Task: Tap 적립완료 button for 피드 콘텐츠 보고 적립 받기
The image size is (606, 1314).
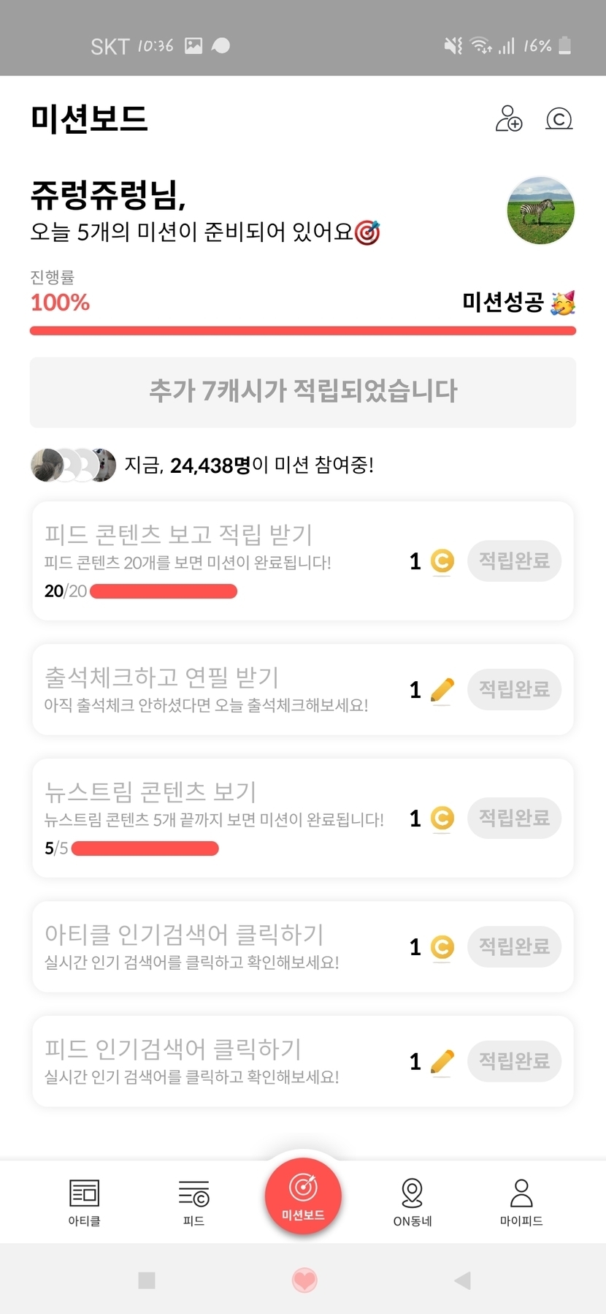Action: pos(514,561)
